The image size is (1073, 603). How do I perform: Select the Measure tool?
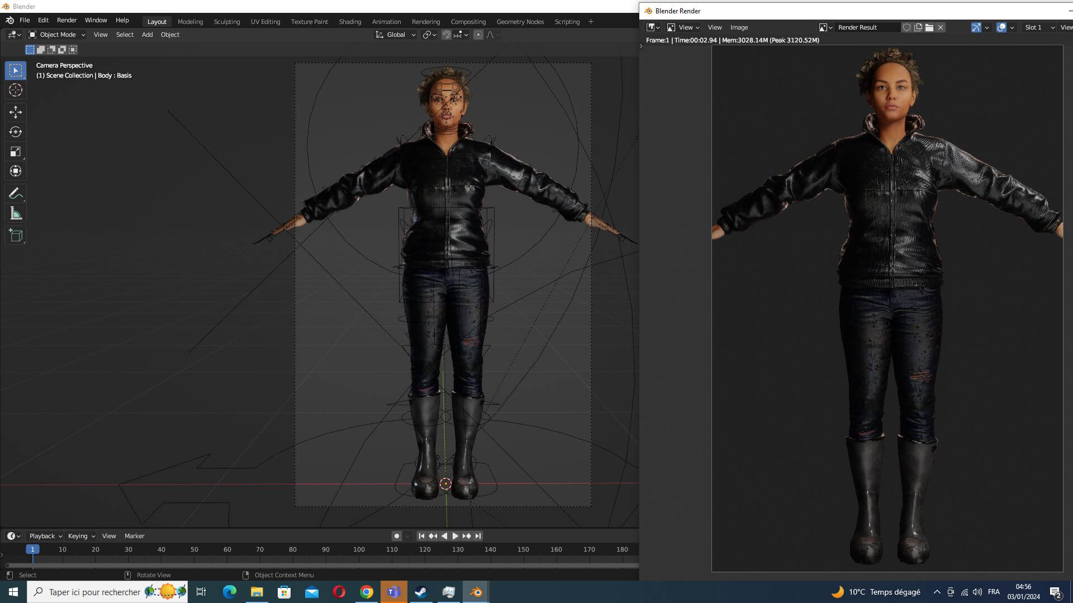point(16,213)
